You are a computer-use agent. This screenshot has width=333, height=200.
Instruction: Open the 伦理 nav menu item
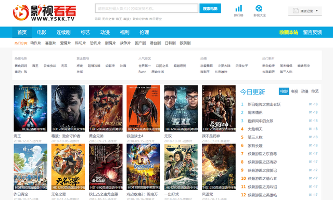[x=144, y=32]
